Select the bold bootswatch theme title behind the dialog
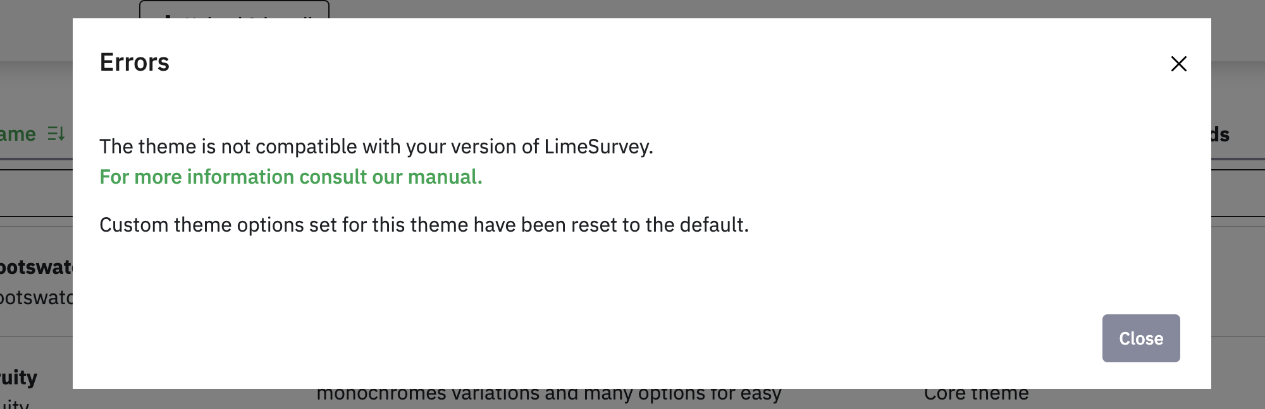The image size is (1265, 409). pos(36,268)
